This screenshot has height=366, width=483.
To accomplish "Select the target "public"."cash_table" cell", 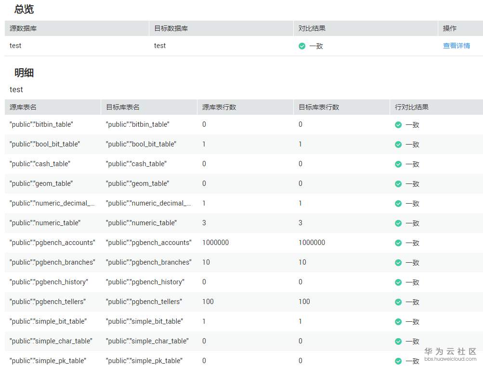I will click(136, 164).
